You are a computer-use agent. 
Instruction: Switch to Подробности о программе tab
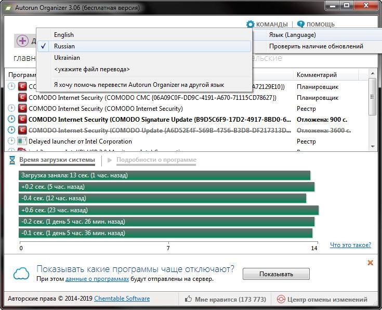(156, 160)
